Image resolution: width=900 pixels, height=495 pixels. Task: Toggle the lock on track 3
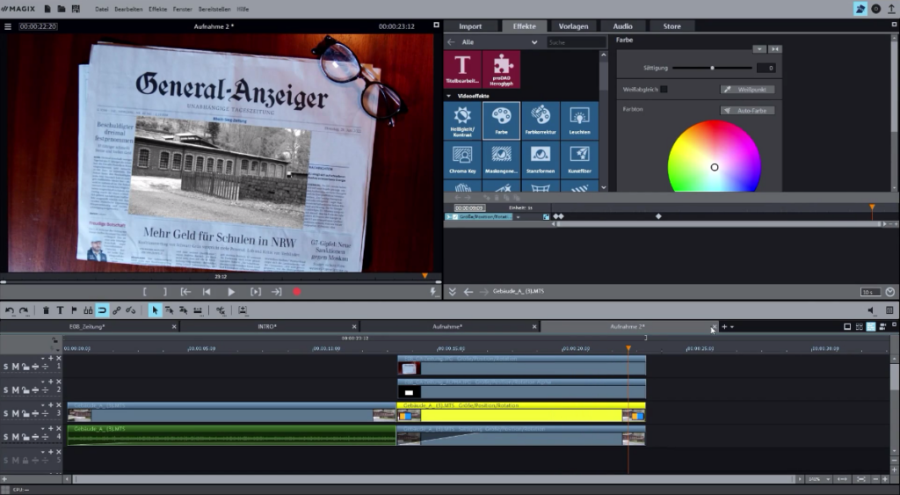point(25,413)
